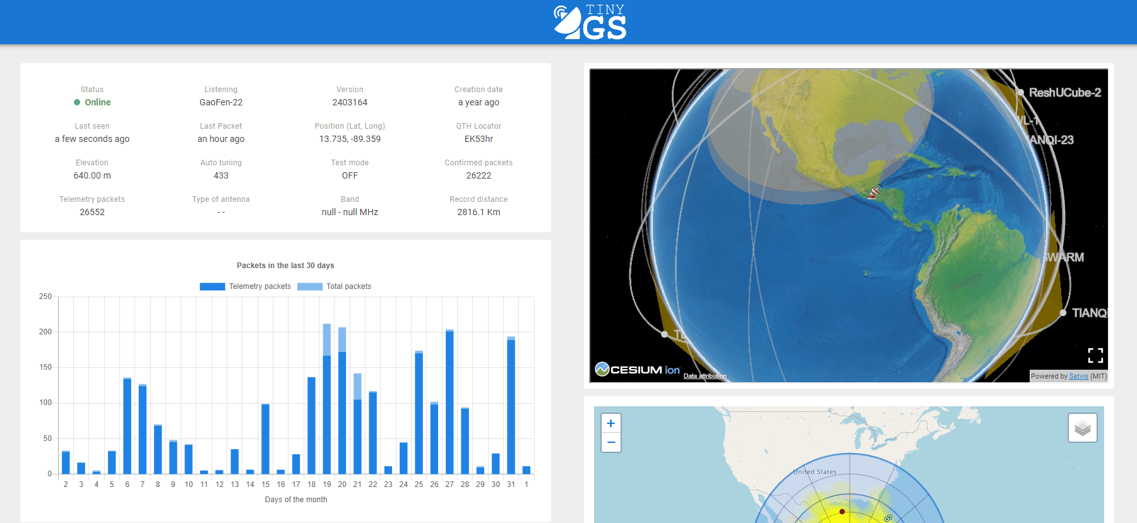Click the Listening value GaoFen-22
The image size is (1137, 523).
(221, 102)
